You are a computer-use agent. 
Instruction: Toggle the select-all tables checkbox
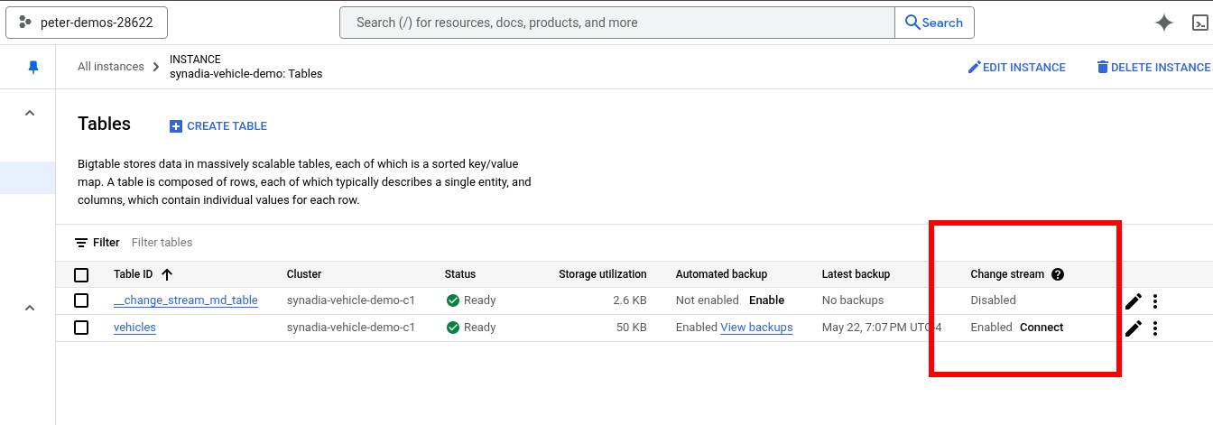(x=81, y=274)
